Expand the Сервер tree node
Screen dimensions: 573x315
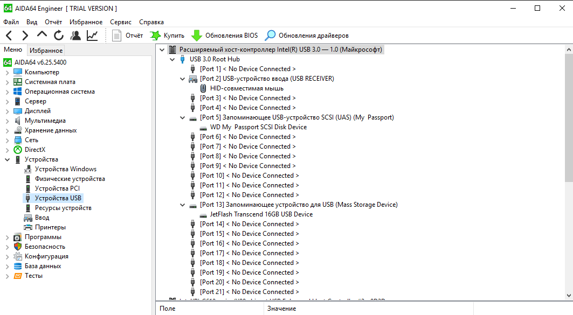7,101
